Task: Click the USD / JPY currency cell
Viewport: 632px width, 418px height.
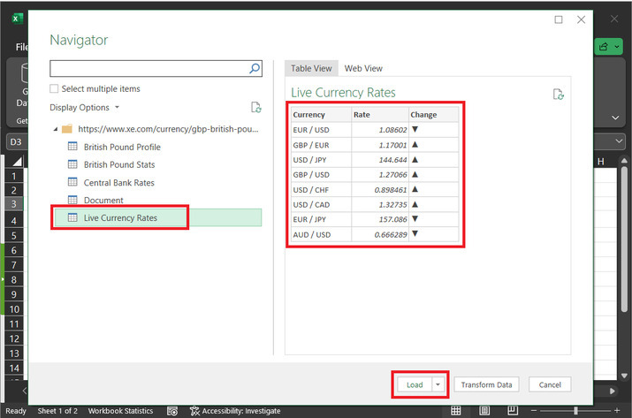Action: point(321,160)
